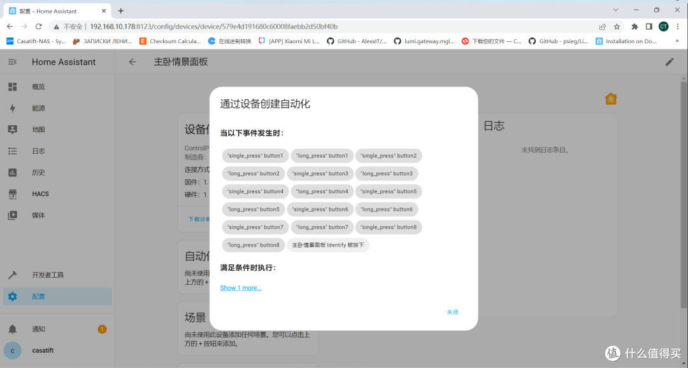
Task: Reload the page in the browser
Action: pyautogui.click(x=39, y=27)
